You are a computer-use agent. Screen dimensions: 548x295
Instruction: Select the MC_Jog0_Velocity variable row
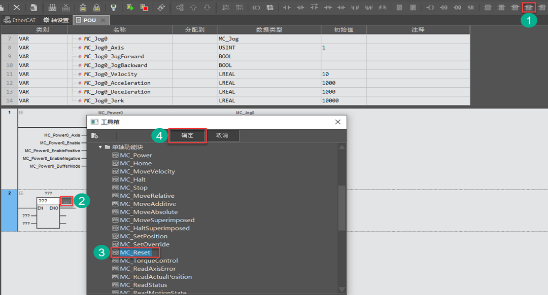(x=235, y=74)
